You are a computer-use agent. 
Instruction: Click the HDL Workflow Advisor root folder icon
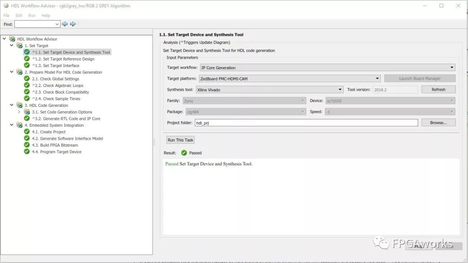pos(12,39)
